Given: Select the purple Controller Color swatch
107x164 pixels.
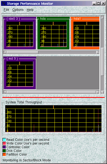Looking at the screenshot, I should click(x=4, y=147).
